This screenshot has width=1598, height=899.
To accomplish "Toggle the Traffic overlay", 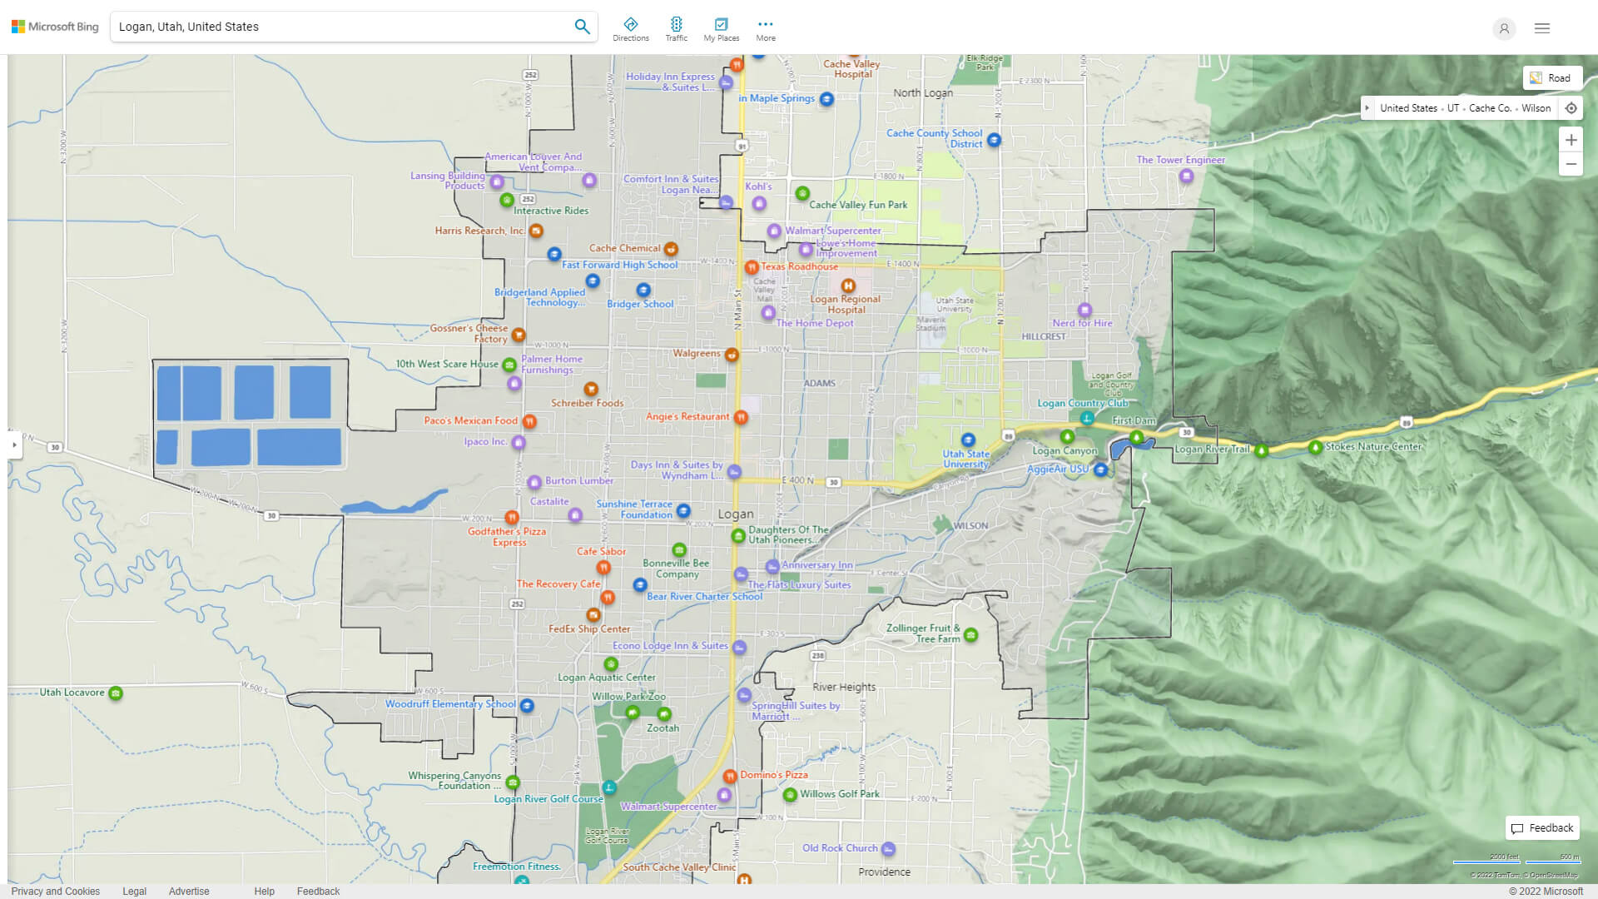I will tap(676, 27).
